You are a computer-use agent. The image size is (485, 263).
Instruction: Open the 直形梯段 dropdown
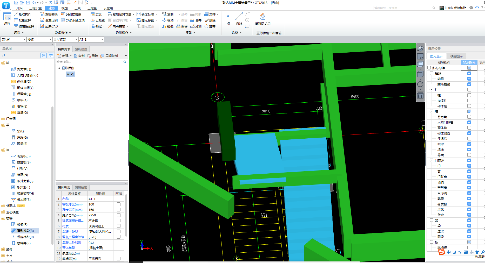click(x=65, y=39)
